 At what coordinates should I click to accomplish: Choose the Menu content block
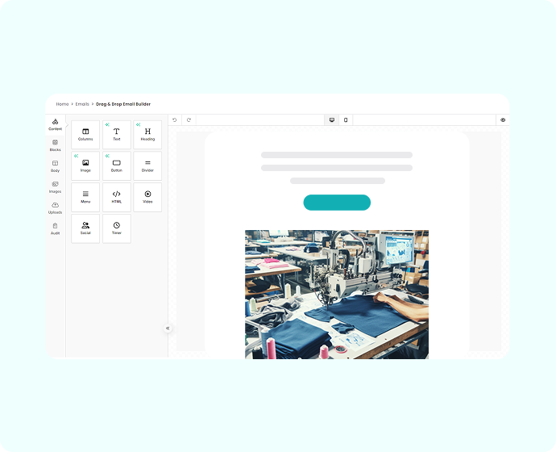pyautogui.click(x=85, y=197)
